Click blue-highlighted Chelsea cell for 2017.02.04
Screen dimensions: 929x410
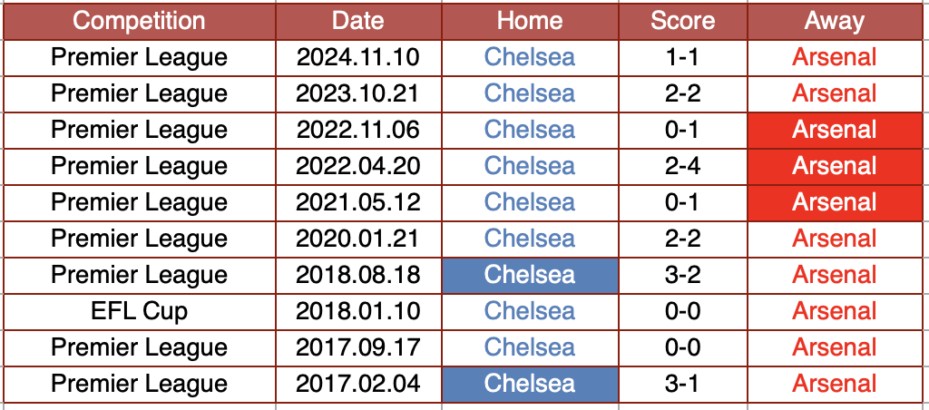click(x=530, y=384)
